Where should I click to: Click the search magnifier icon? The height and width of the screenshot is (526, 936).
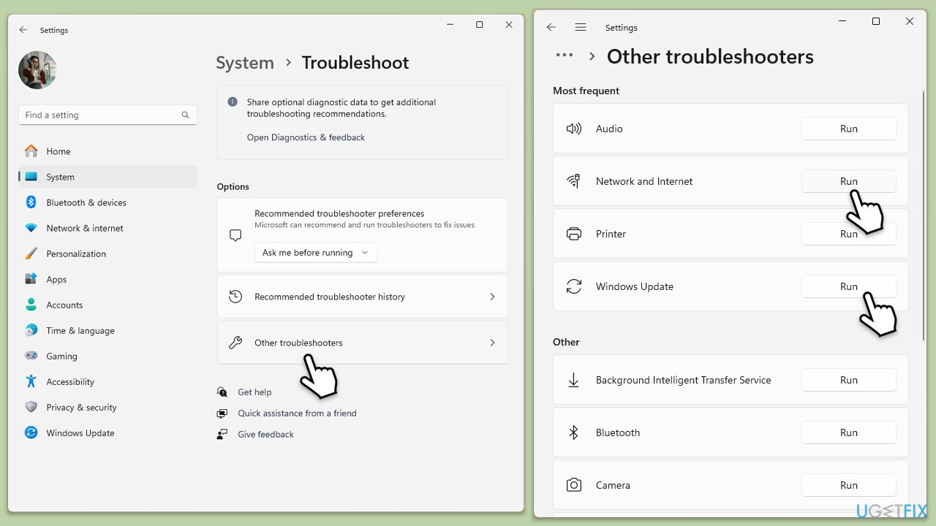(185, 115)
